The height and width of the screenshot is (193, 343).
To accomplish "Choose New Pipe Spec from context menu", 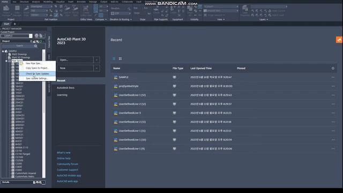I will [37, 63].
